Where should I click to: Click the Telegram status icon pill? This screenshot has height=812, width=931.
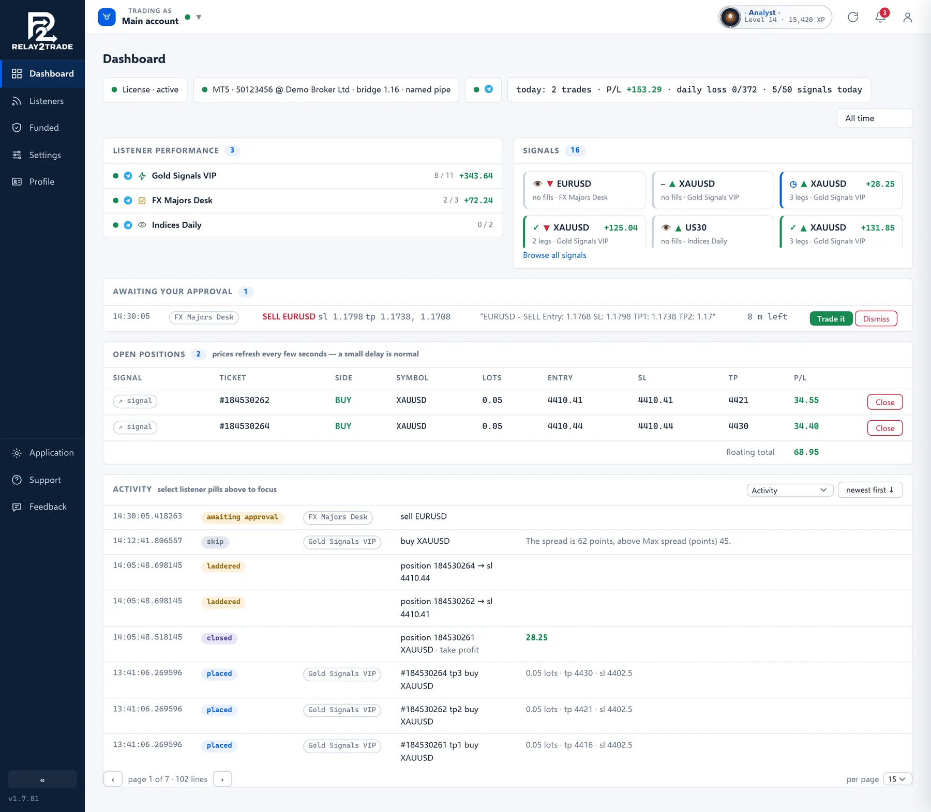483,89
